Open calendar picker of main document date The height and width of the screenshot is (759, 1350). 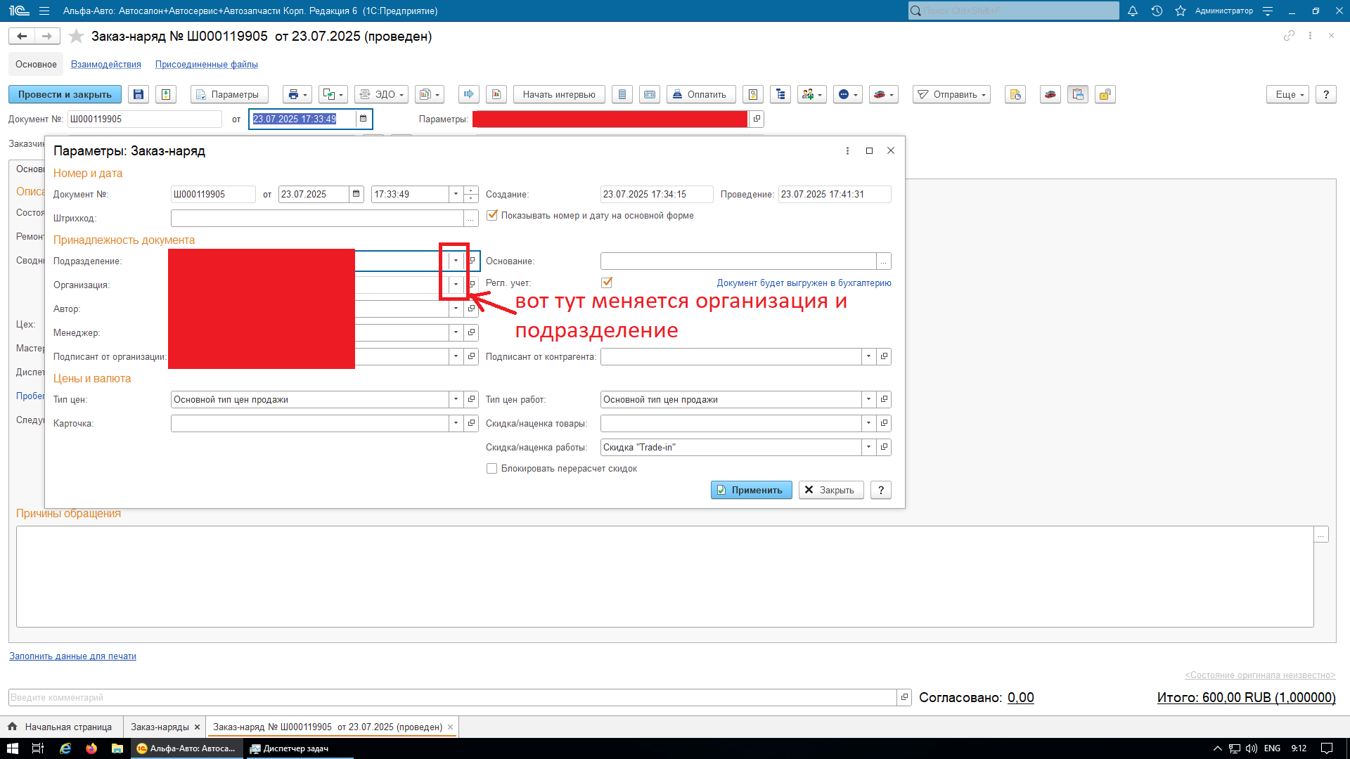(x=363, y=119)
